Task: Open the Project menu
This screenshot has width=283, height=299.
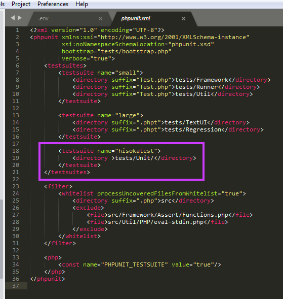Action: (21, 4)
